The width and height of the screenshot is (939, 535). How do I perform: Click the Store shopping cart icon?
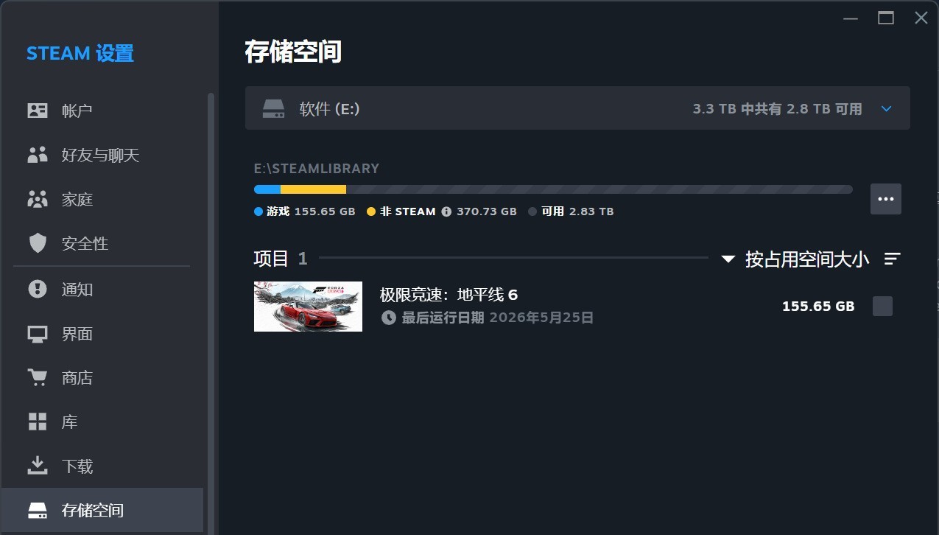(37, 378)
